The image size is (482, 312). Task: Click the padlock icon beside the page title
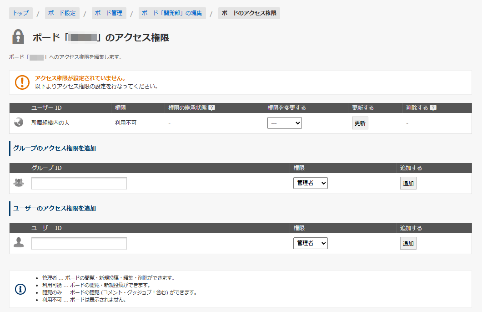[x=18, y=36]
